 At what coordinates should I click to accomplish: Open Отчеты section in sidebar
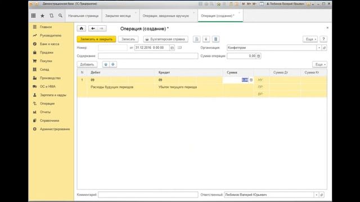click(45, 112)
